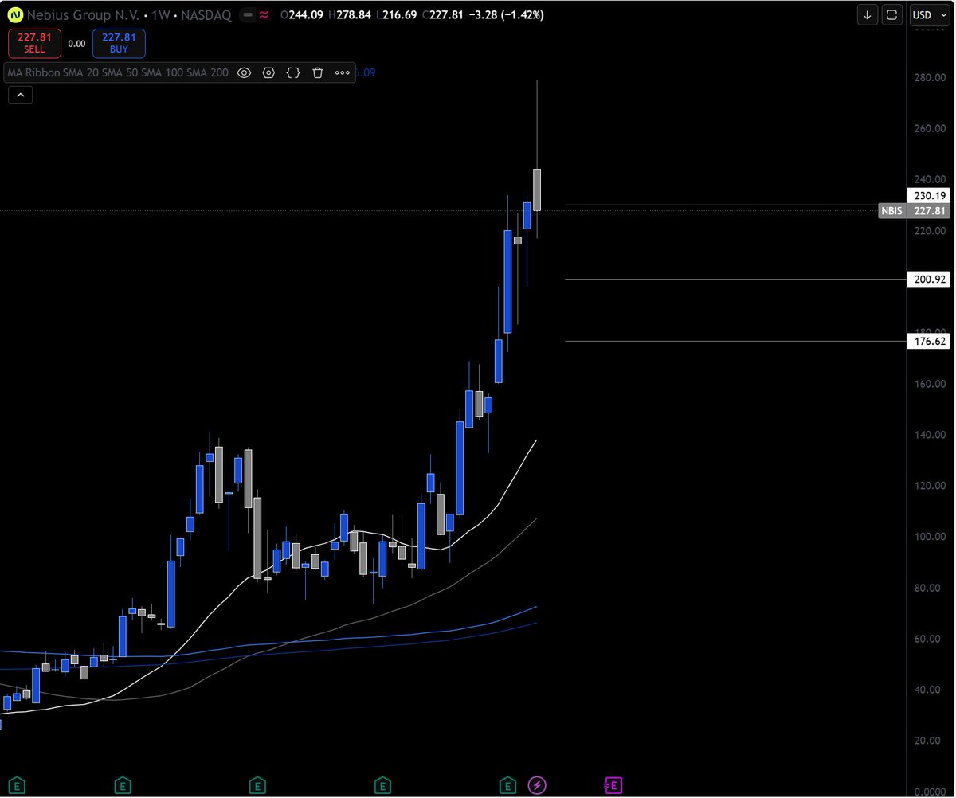
Task: Remove MA Ribbon with the trash icon
Action: (317, 72)
